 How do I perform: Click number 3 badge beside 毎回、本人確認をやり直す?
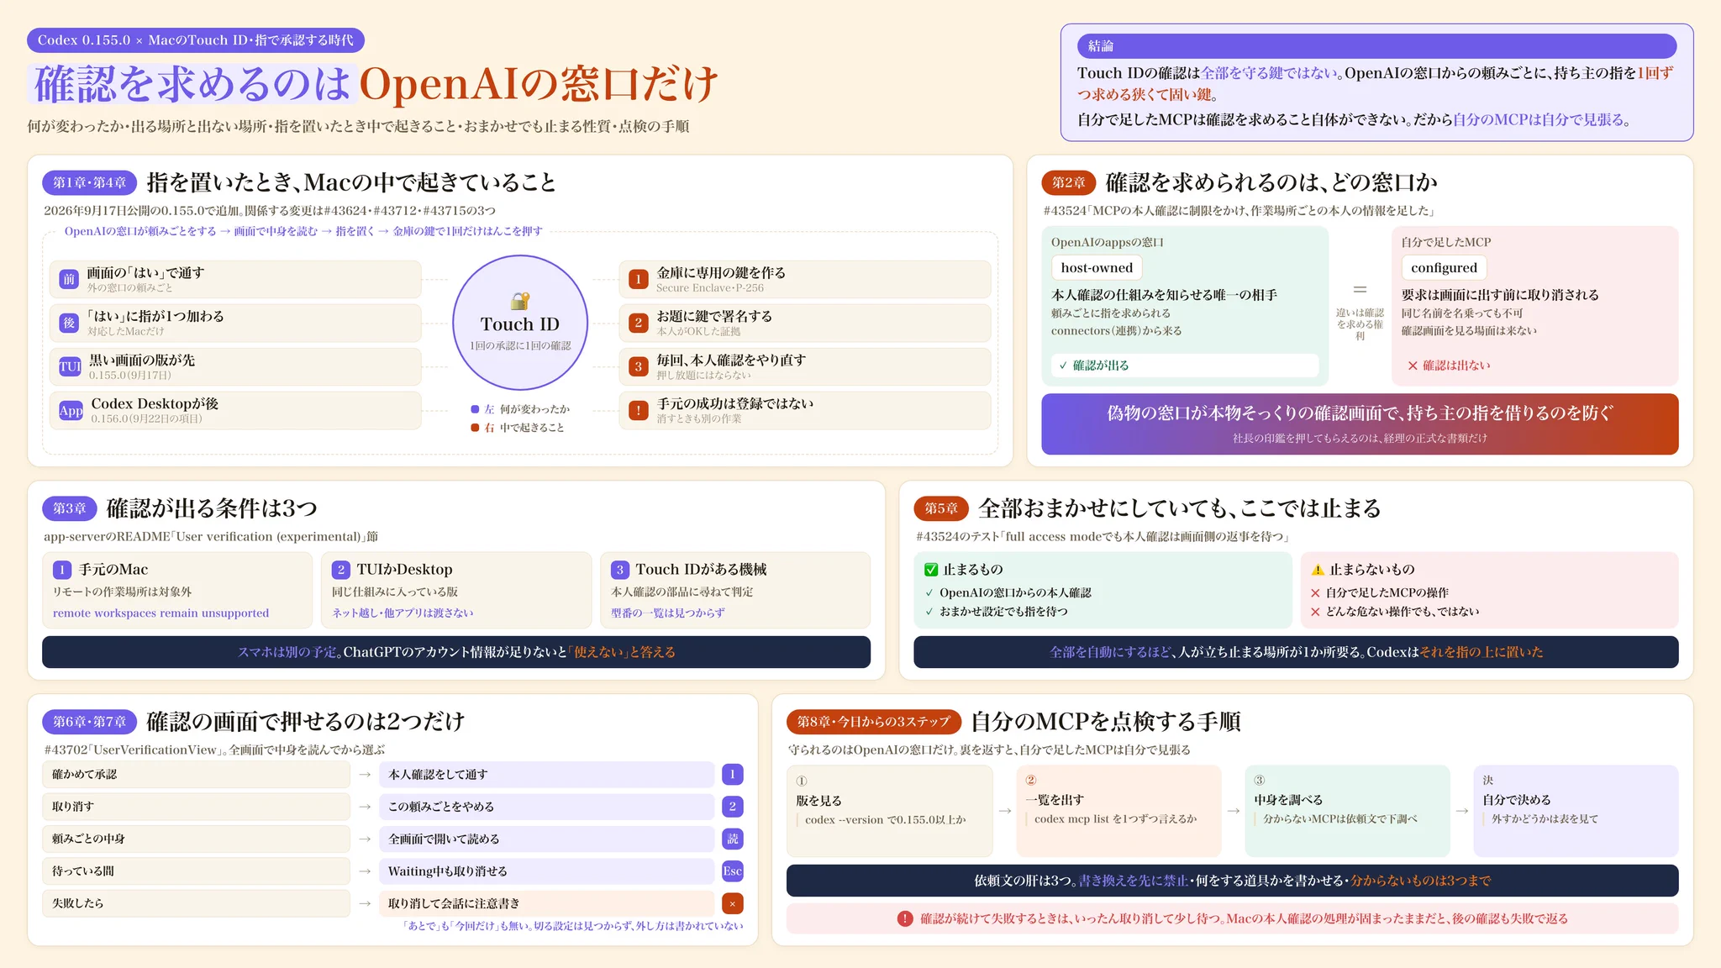click(x=639, y=366)
